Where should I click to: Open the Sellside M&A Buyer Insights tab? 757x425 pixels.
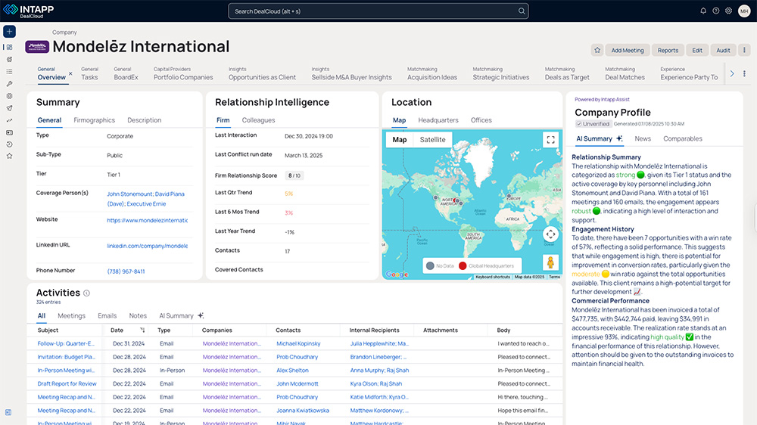(x=351, y=77)
